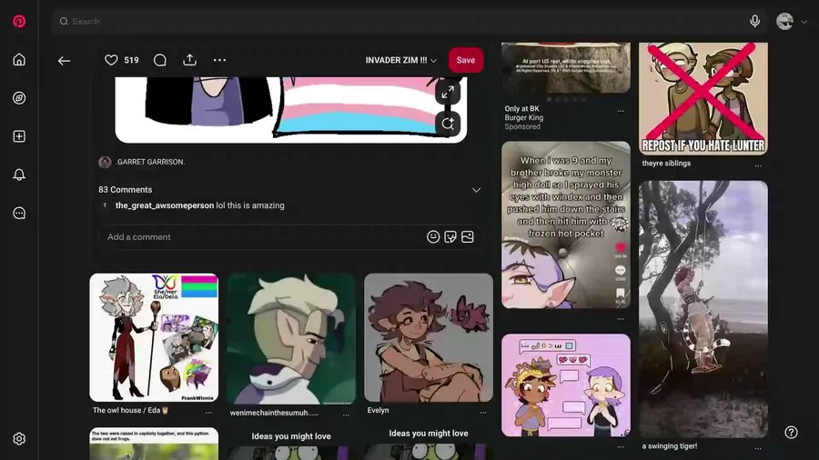
Task: Open options for theyre siblings pin
Action: pos(758,165)
